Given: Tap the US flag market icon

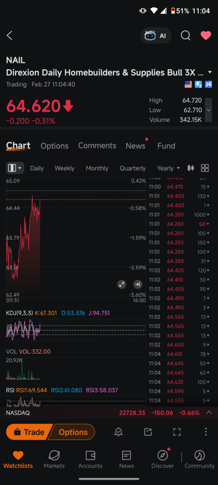Looking at the screenshot, I should (x=188, y=84).
